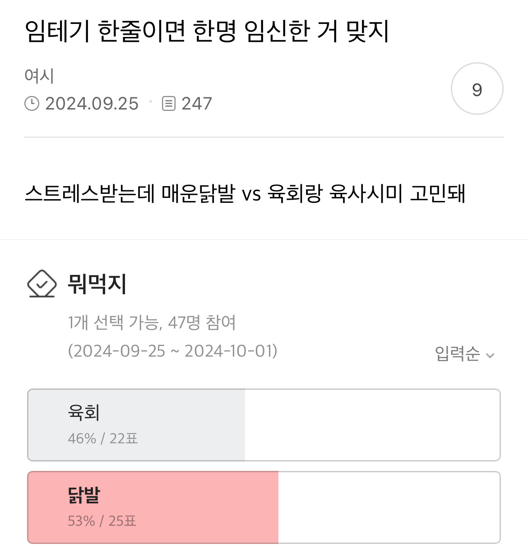Click the post body about 매운닭발 vs 육회
This screenshot has height=557, width=528.
click(245, 193)
